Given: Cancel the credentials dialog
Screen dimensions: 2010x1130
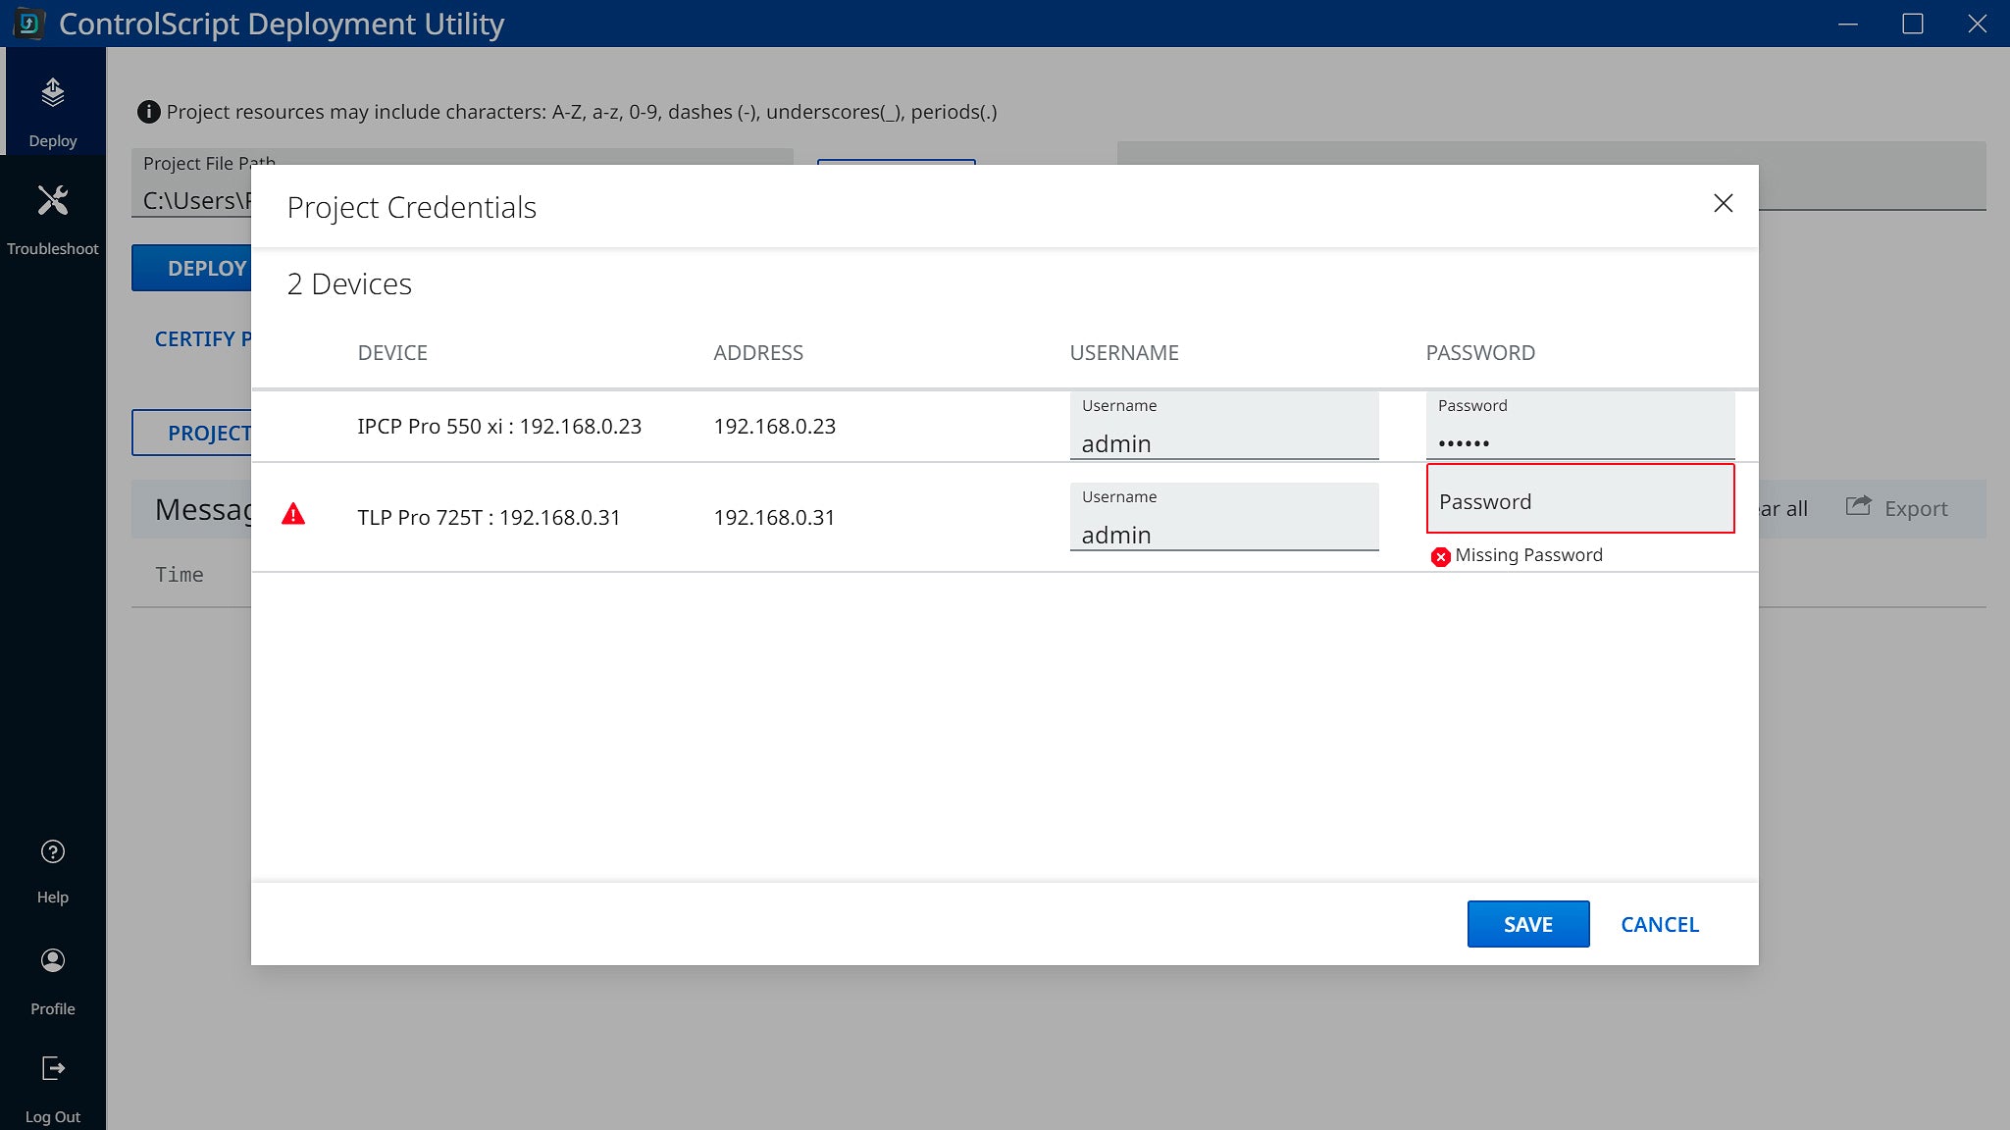Looking at the screenshot, I should pos(1660,924).
